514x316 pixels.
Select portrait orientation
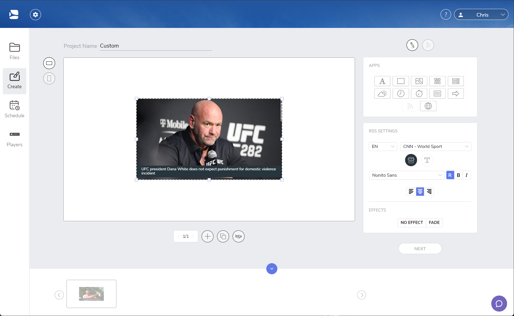[49, 79]
